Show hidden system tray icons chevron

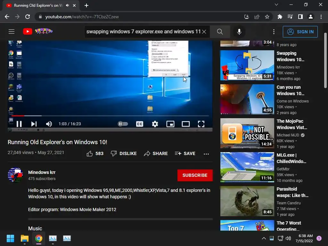coord(264,238)
